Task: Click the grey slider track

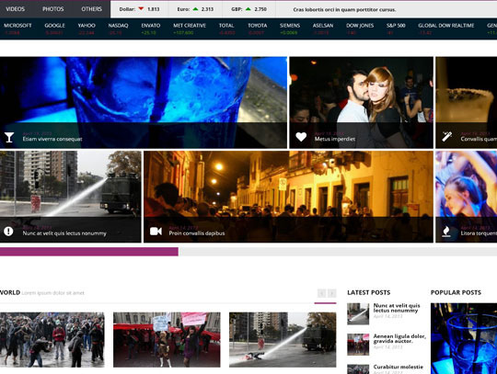Action: [338, 252]
